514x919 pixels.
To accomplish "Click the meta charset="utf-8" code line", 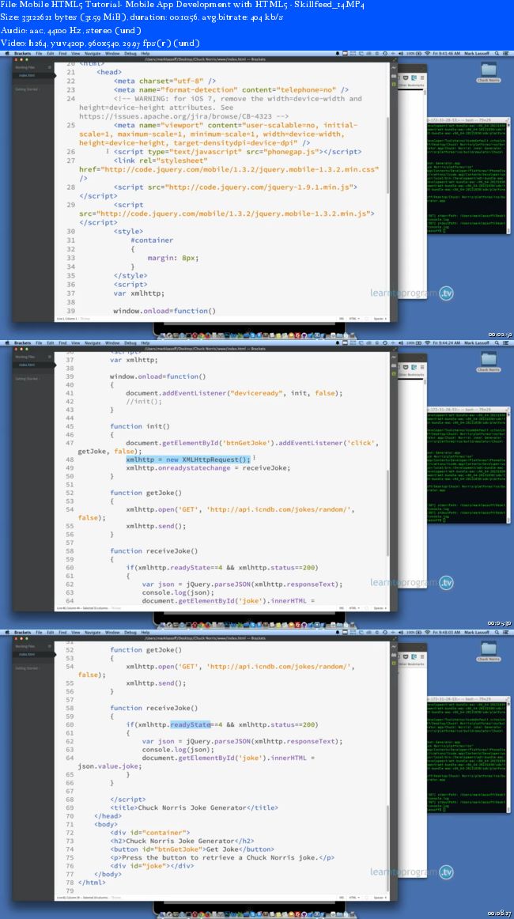I will coord(164,81).
